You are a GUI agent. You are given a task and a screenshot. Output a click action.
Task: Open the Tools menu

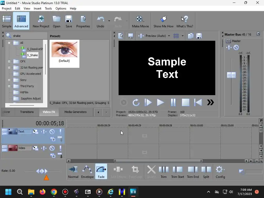(x=48, y=9)
